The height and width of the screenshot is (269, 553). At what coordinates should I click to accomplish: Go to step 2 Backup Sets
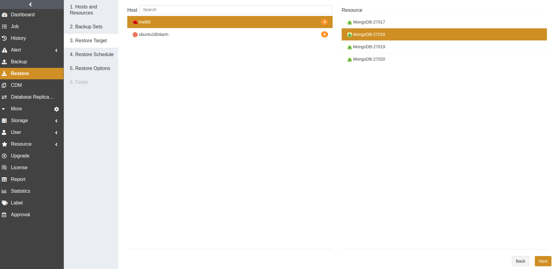click(x=91, y=27)
